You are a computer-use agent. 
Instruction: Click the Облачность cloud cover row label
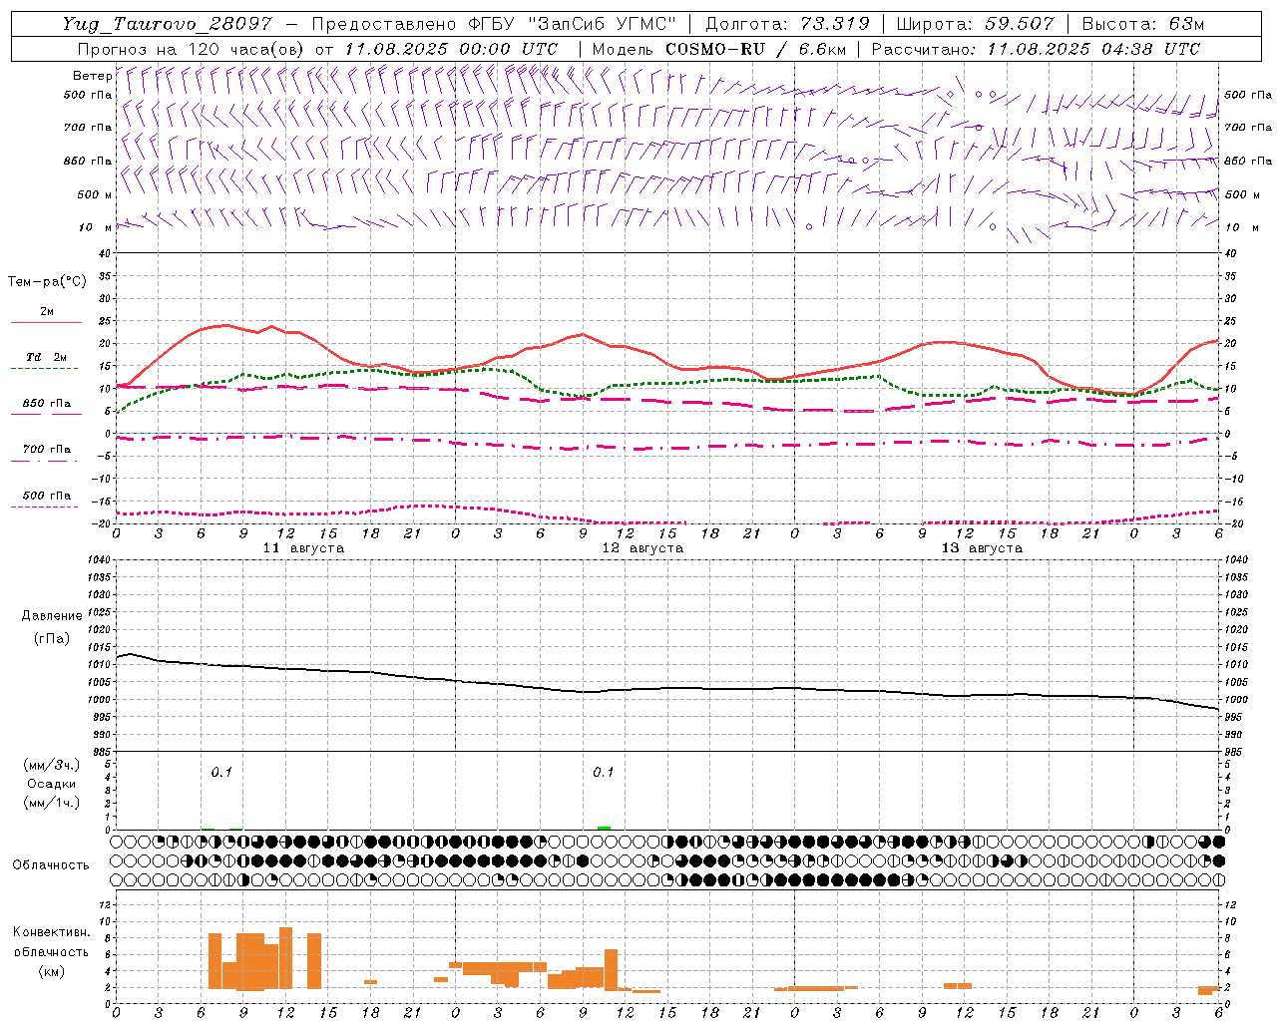click(51, 864)
